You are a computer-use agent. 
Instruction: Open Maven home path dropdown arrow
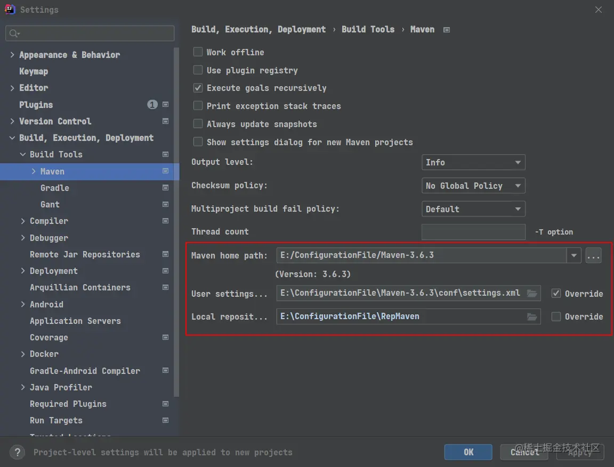pyautogui.click(x=573, y=256)
